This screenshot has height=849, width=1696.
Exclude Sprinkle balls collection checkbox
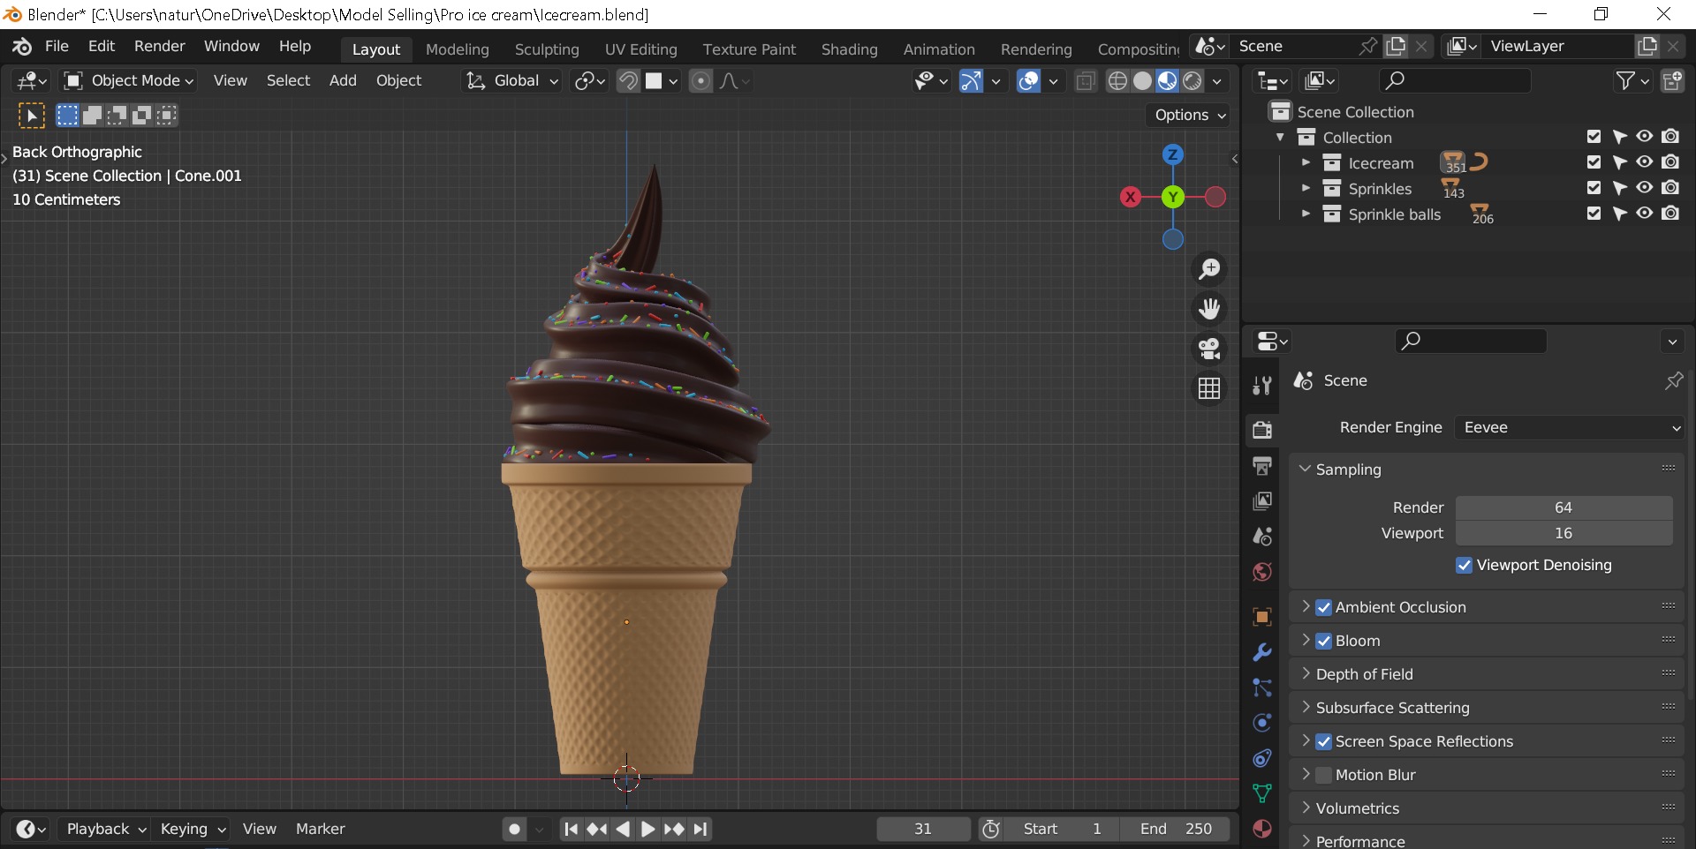[1594, 214]
